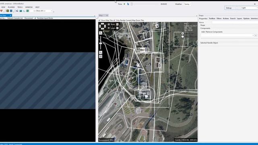Close the Game View tab

click(x=10, y=15)
